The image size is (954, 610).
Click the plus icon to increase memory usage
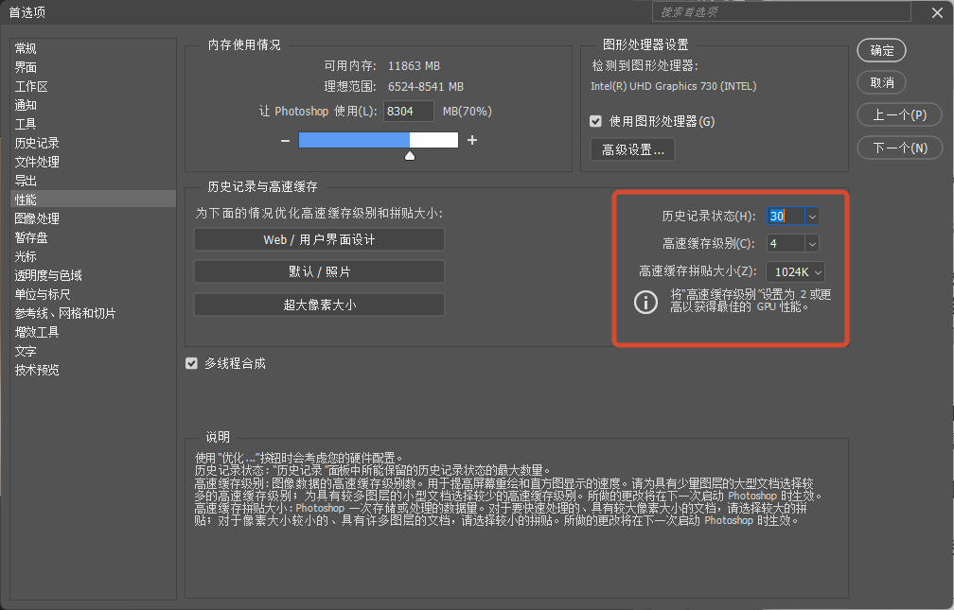[x=472, y=141]
